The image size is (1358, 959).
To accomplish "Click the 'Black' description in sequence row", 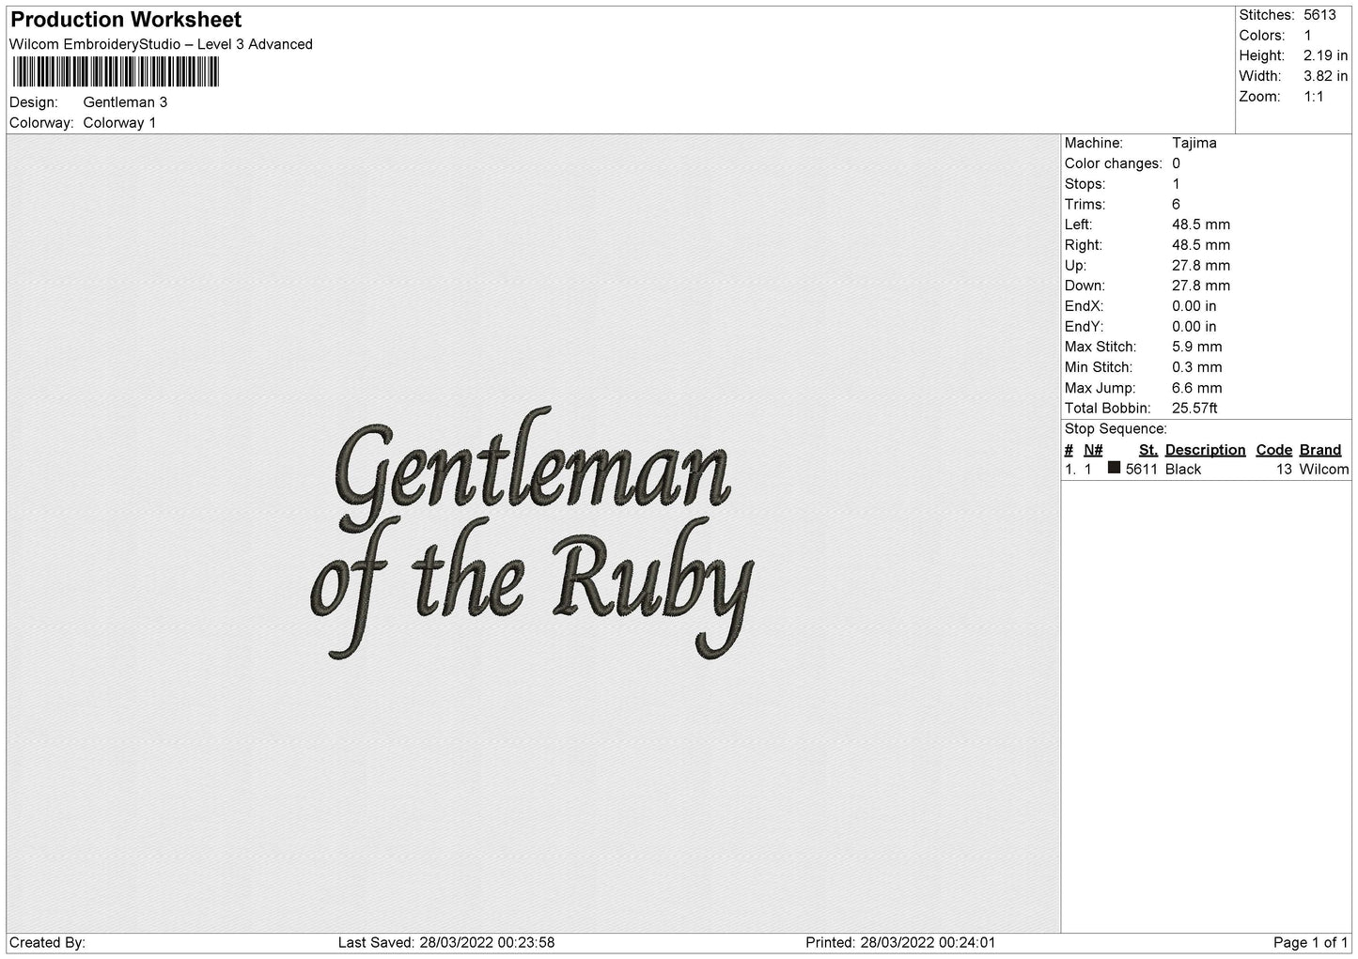I will pyautogui.click(x=1182, y=470).
